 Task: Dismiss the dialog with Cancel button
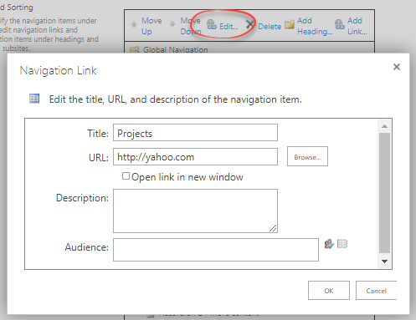point(376,290)
